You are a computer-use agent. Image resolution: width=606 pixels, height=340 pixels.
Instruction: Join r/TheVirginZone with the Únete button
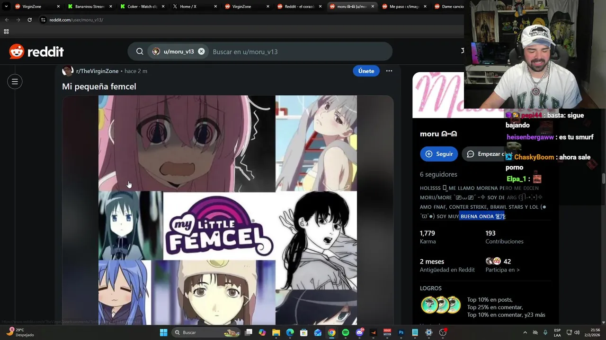point(366,71)
